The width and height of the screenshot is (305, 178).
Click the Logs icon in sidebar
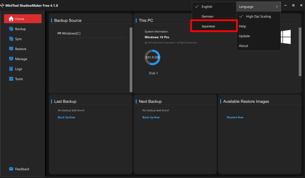[x=11, y=69]
